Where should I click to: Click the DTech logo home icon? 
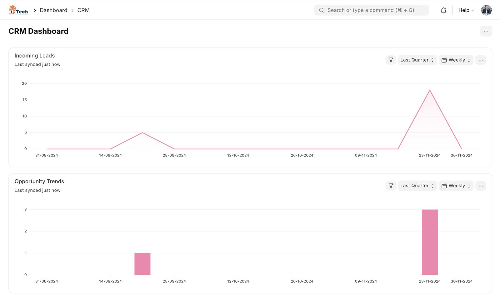coord(18,10)
